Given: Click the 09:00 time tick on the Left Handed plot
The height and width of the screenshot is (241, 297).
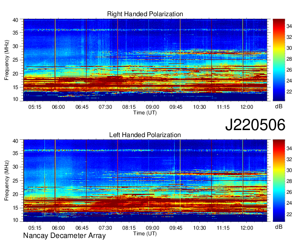Looking at the screenshot, I should (152, 228).
